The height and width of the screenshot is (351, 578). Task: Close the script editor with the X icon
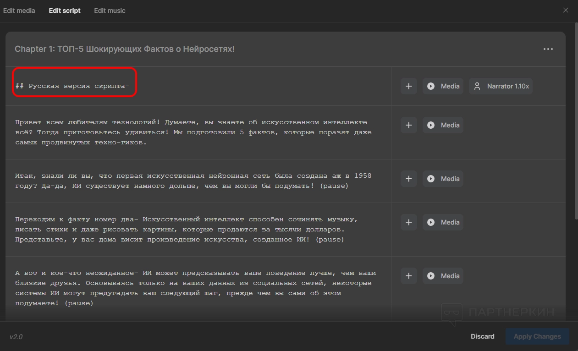(566, 10)
